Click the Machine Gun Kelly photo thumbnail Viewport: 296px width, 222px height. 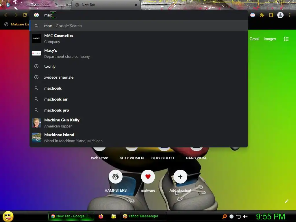[x=36, y=123]
